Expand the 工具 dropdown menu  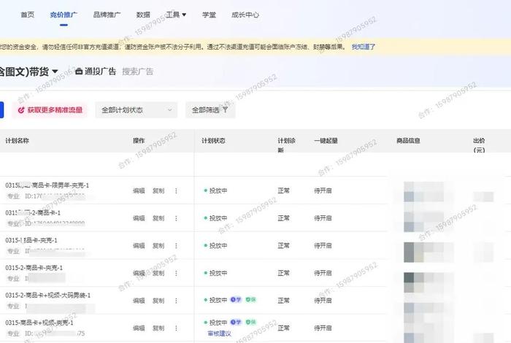click(x=176, y=15)
